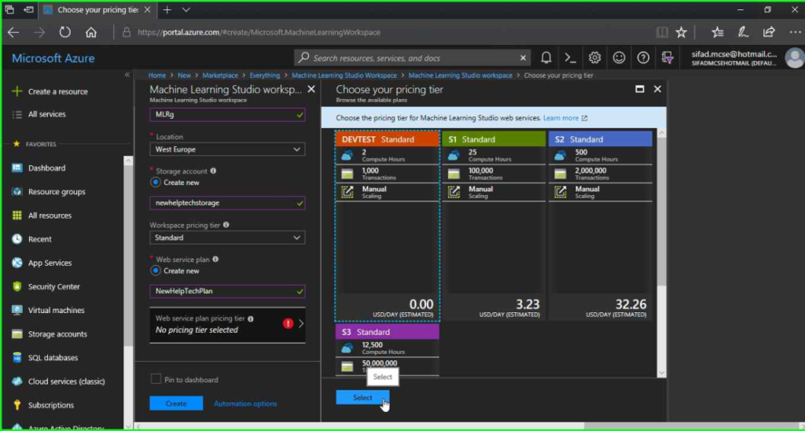Maximize the pricing tier blade

pos(640,89)
